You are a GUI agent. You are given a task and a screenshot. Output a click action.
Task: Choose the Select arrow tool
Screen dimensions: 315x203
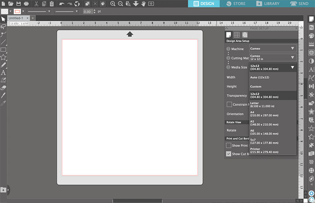pos(3,19)
